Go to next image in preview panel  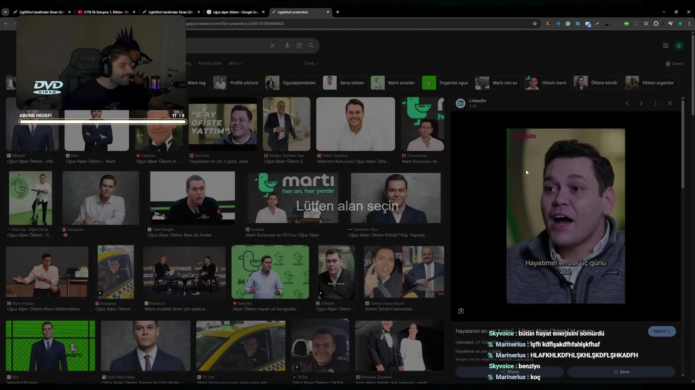click(641, 103)
